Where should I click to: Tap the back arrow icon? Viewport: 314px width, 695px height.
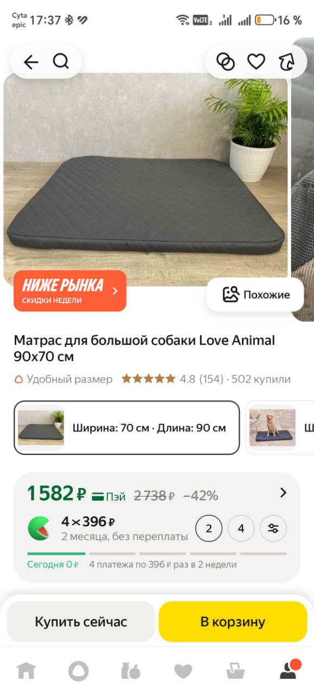(x=31, y=62)
